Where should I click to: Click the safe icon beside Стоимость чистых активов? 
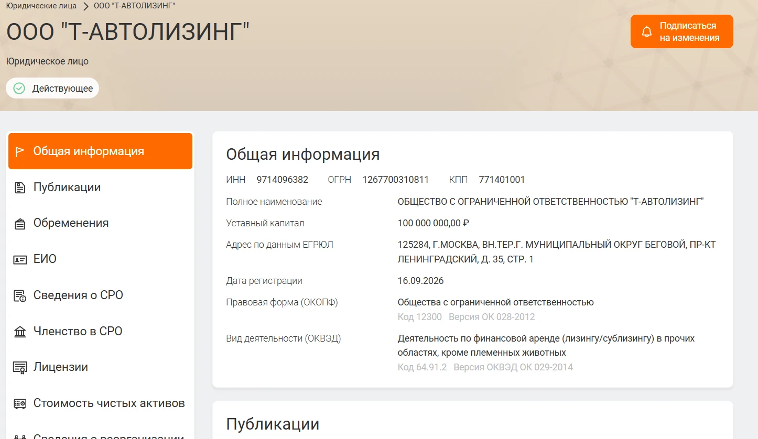(19, 404)
